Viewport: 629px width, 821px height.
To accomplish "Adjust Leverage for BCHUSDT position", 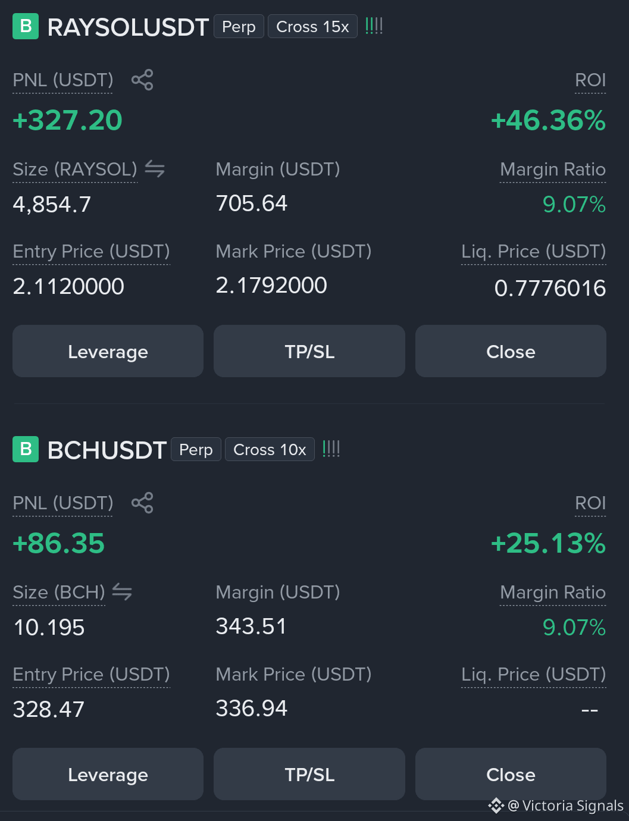I will 108,774.
